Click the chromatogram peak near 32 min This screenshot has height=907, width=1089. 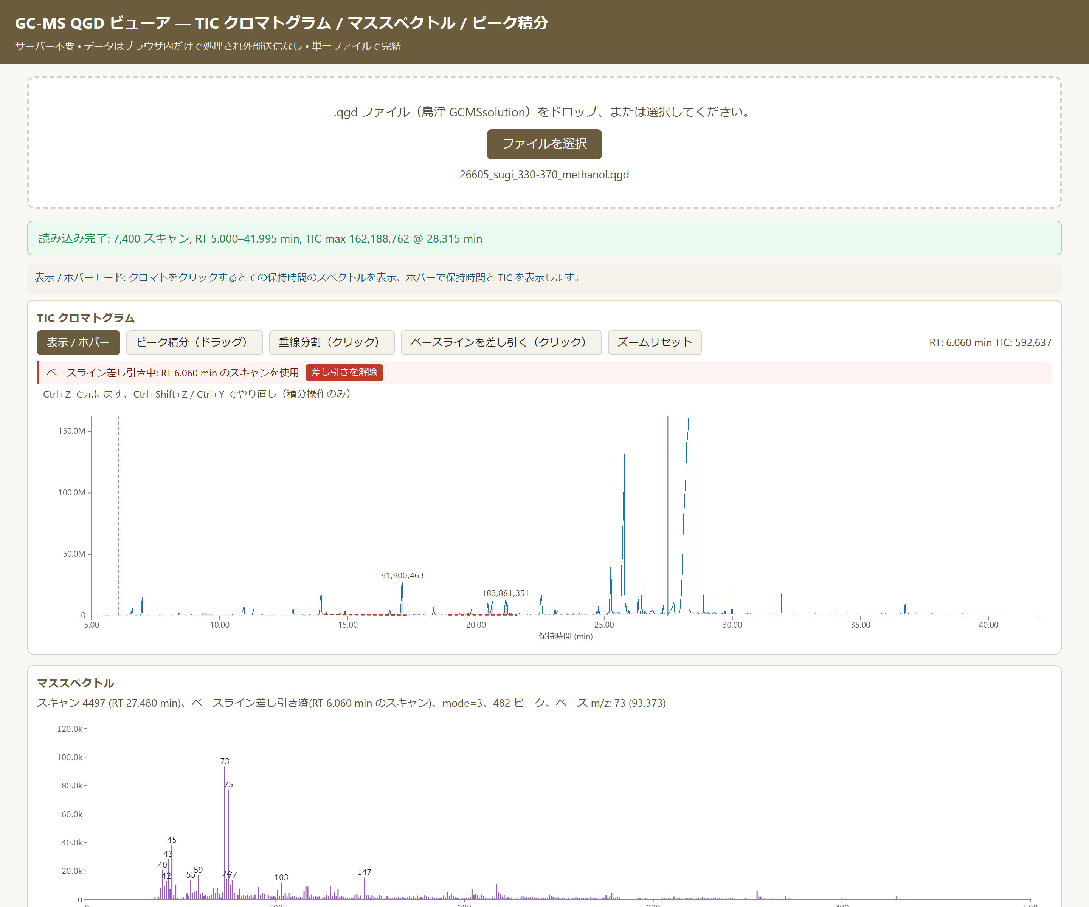tap(781, 604)
